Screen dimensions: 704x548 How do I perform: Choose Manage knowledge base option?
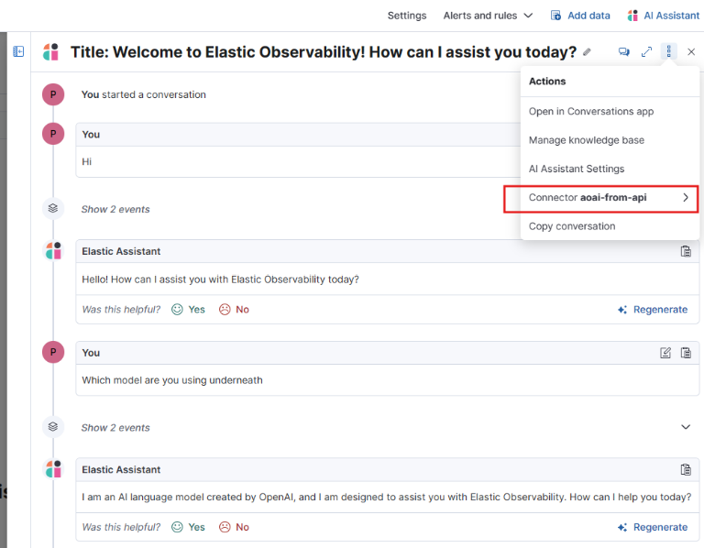(586, 140)
